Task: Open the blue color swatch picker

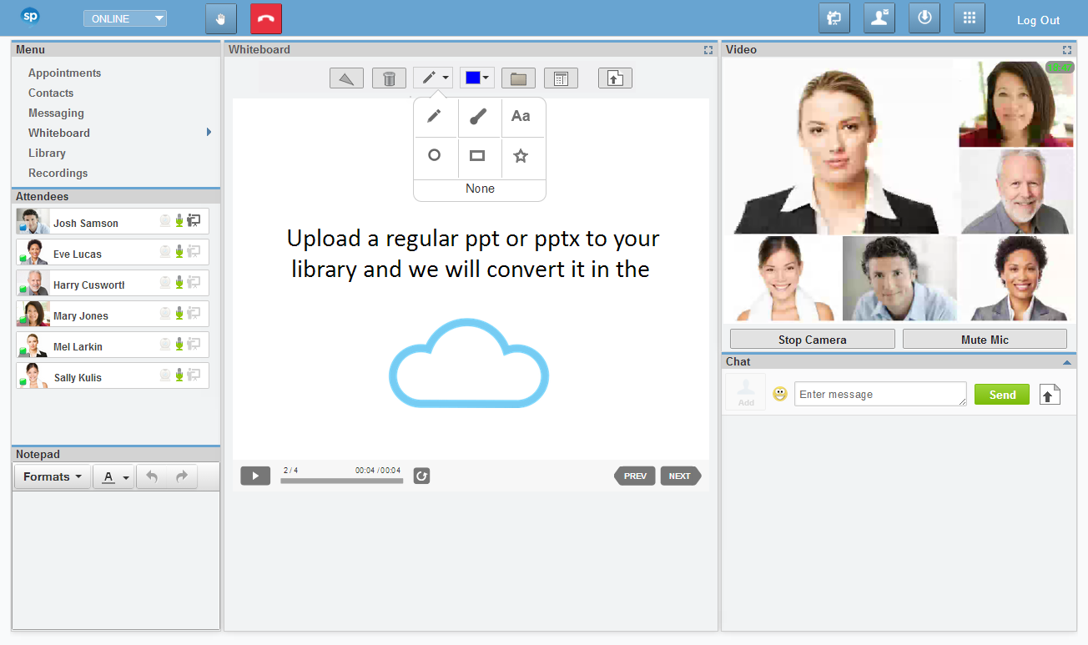Action: tap(476, 78)
